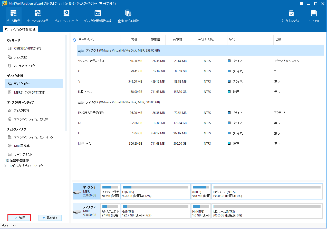
Task: Select ディスク 2 row in partition list
Action: [x=200, y=102]
